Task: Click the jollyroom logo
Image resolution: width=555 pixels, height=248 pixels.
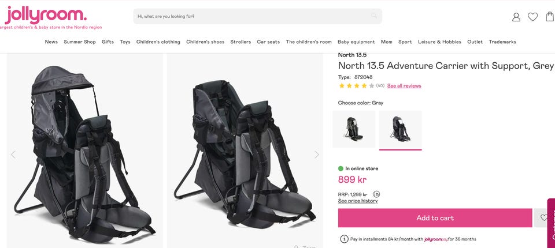Action: tap(46, 15)
